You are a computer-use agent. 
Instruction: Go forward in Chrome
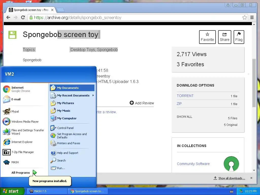(x=15, y=18)
